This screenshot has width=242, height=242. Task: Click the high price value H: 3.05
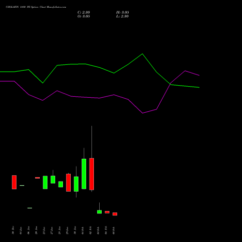(x=122, y=13)
